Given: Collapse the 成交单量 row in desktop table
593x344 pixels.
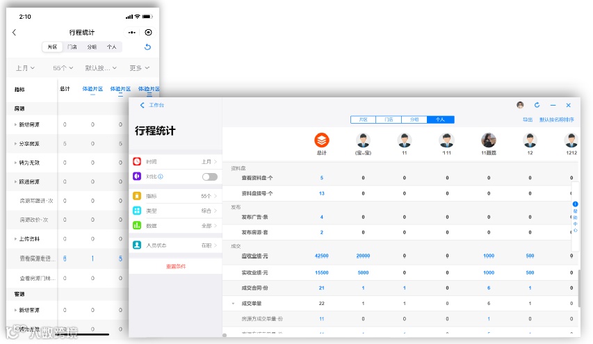Looking at the screenshot, I should [233, 304].
